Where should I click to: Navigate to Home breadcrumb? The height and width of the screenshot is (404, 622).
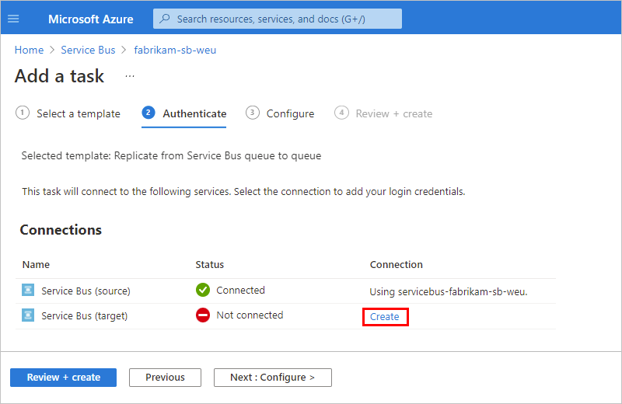30,50
